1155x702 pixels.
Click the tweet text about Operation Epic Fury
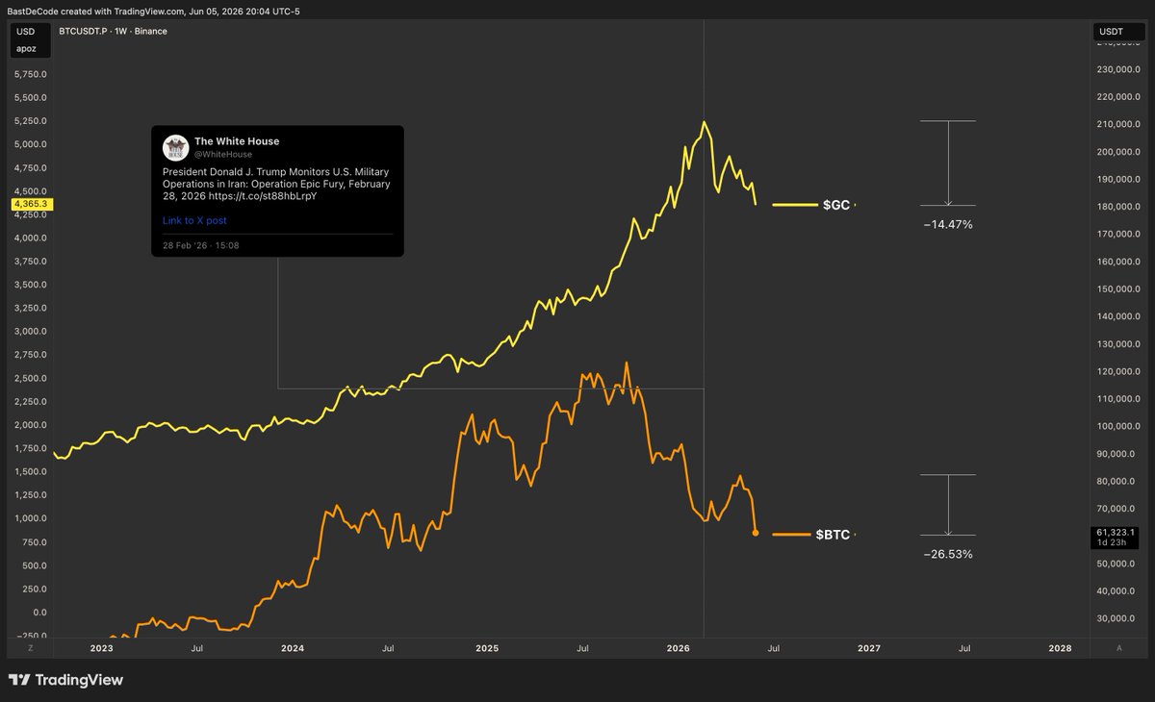(x=276, y=184)
